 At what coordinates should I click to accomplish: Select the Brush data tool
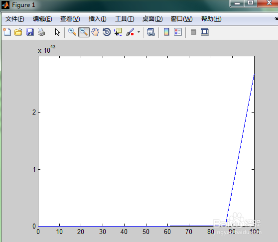pos(130,32)
